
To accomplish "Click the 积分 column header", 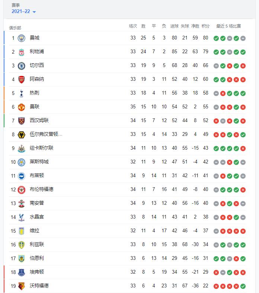I will pyautogui.click(x=205, y=26).
